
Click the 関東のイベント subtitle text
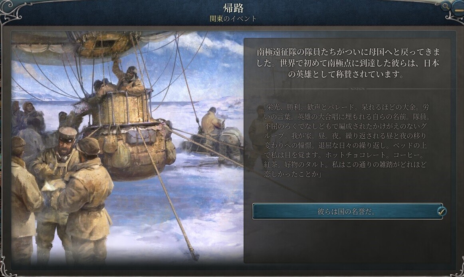[233, 18]
